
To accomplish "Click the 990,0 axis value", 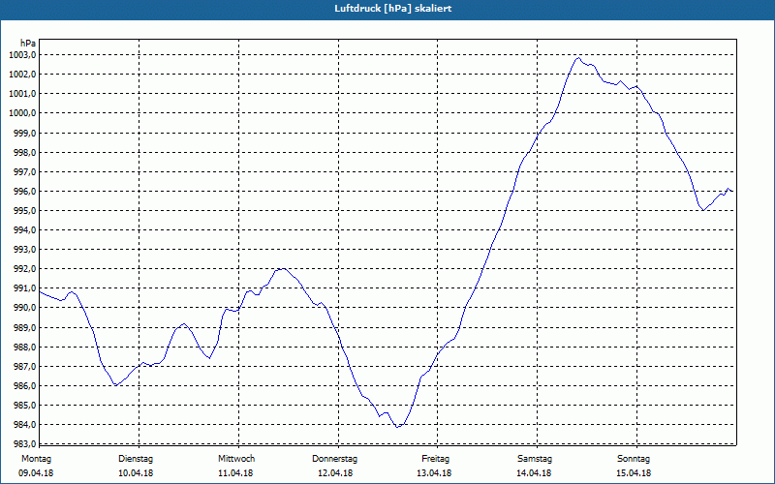I will click(24, 308).
